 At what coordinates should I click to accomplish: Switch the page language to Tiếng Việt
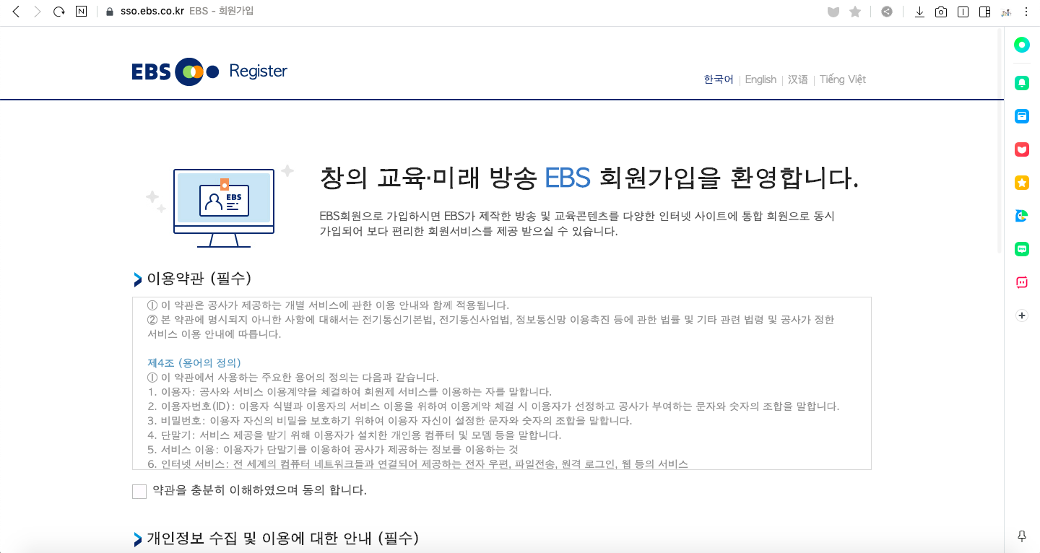coord(843,79)
